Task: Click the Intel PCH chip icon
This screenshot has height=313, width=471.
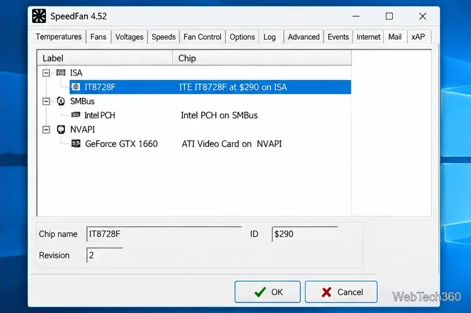Action: coord(76,115)
